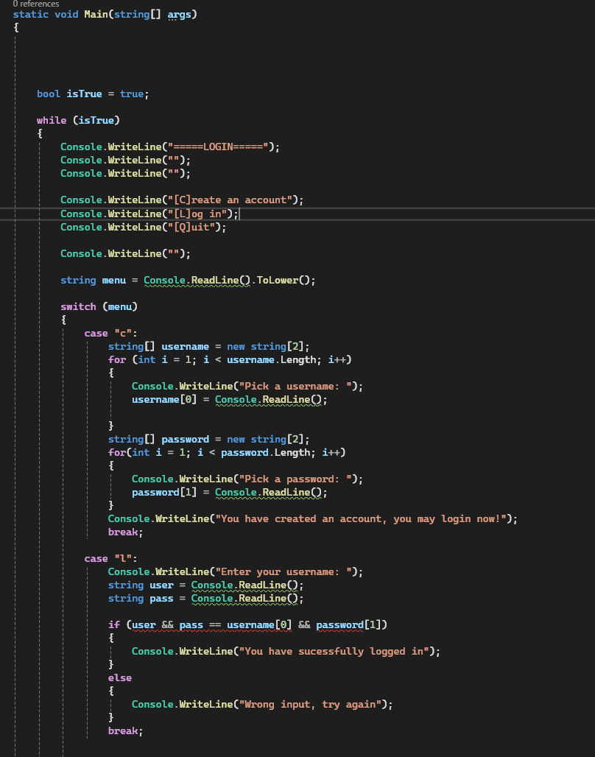The height and width of the screenshot is (757, 595).
Task: Click the "=====LOGIN=====" string literal
Action: point(218,147)
